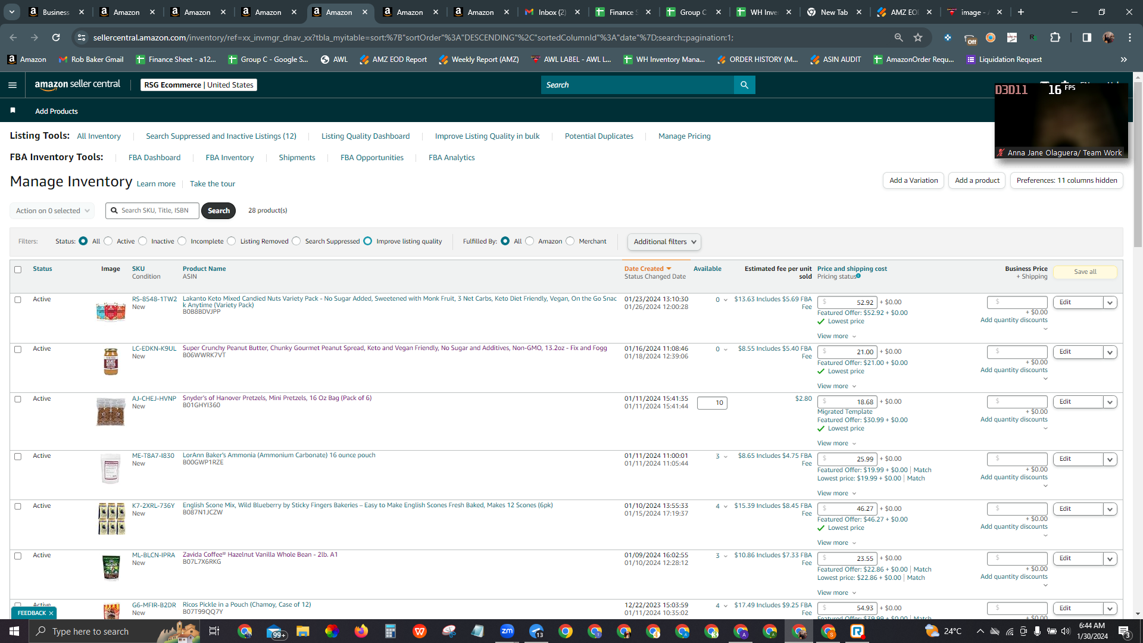1143x643 pixels.
Task: Open the Seller Central hamburger menu
Action: 13,85
